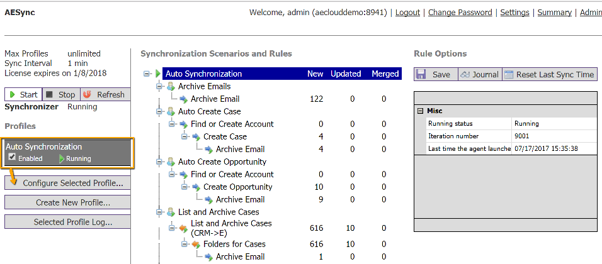Screen dimensions: 602x264
Task: Click the Auto Create Case scenario icon
Action: coord(171,111)
